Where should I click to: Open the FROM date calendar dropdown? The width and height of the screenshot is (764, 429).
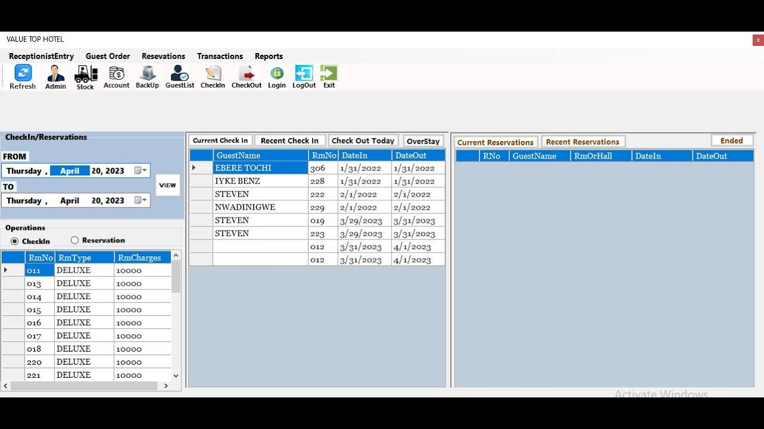[141, 170]
